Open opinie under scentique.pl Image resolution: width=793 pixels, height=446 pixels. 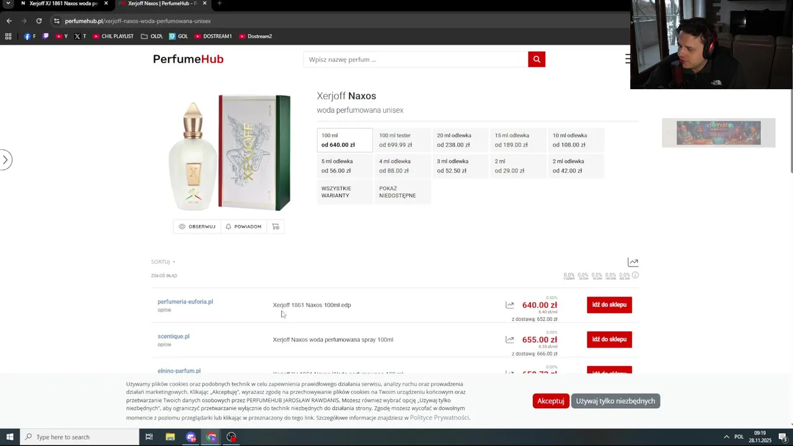(x=164, y=344)
